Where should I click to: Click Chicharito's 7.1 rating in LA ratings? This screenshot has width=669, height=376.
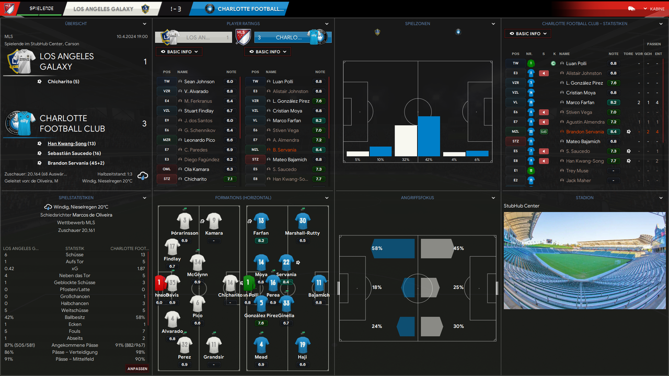pyautogui.click(x=229, y=179)
